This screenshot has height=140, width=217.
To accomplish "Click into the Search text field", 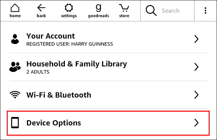I will click(x=174, y=11).
